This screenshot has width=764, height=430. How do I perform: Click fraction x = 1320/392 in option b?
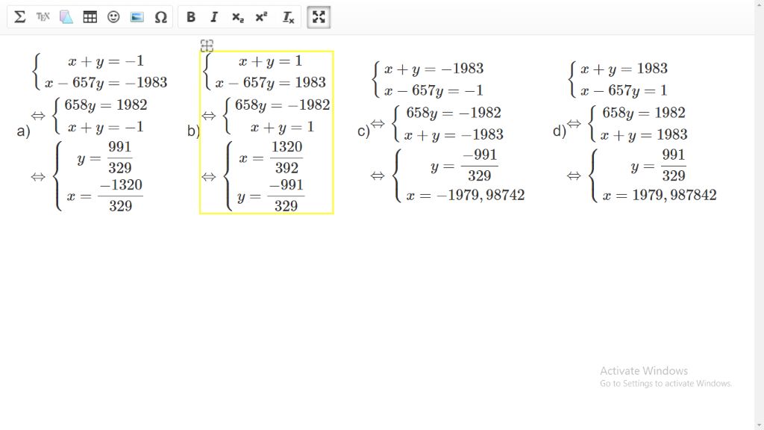click(x=270, y=158)
